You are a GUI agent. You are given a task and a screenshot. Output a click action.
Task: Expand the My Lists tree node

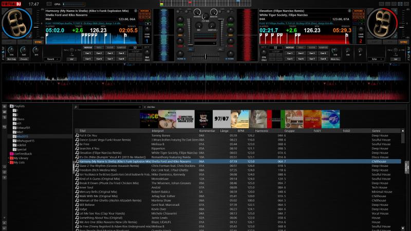8,162
